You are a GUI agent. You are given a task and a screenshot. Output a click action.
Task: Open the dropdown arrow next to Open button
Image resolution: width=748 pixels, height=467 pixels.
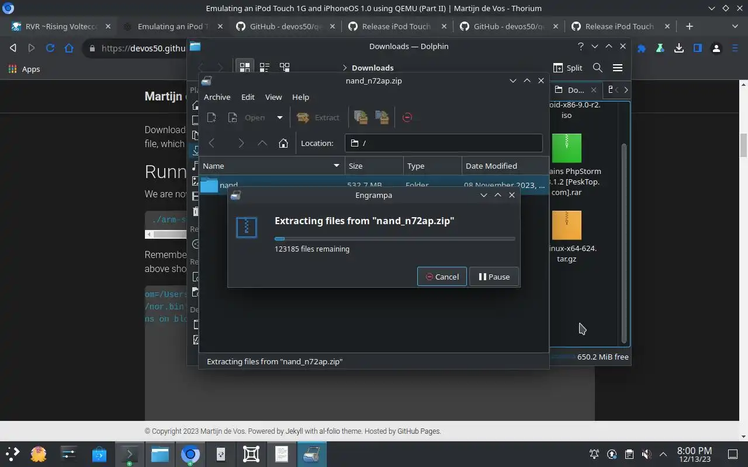[x=279, y=117]
